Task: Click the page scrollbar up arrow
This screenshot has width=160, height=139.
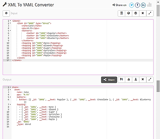Action: tap(158, 2)
